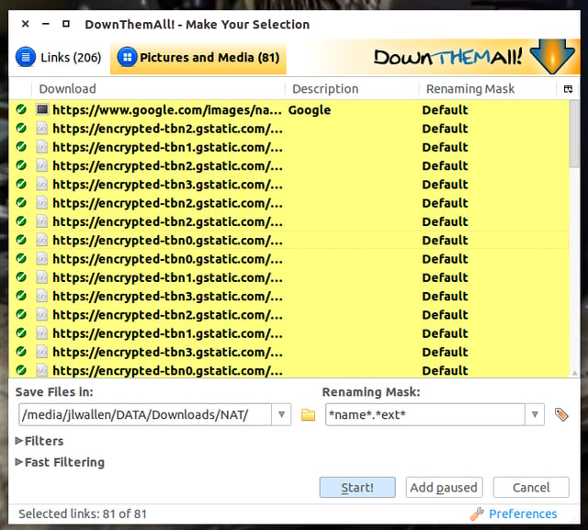Click the Start! button
This screenshot has width=588, height=530.
click(x=357, y=487)
